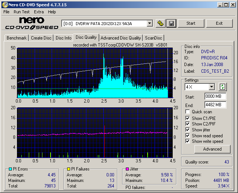
Task: Disable Show read speed option
Action: (x=187, y=135)
